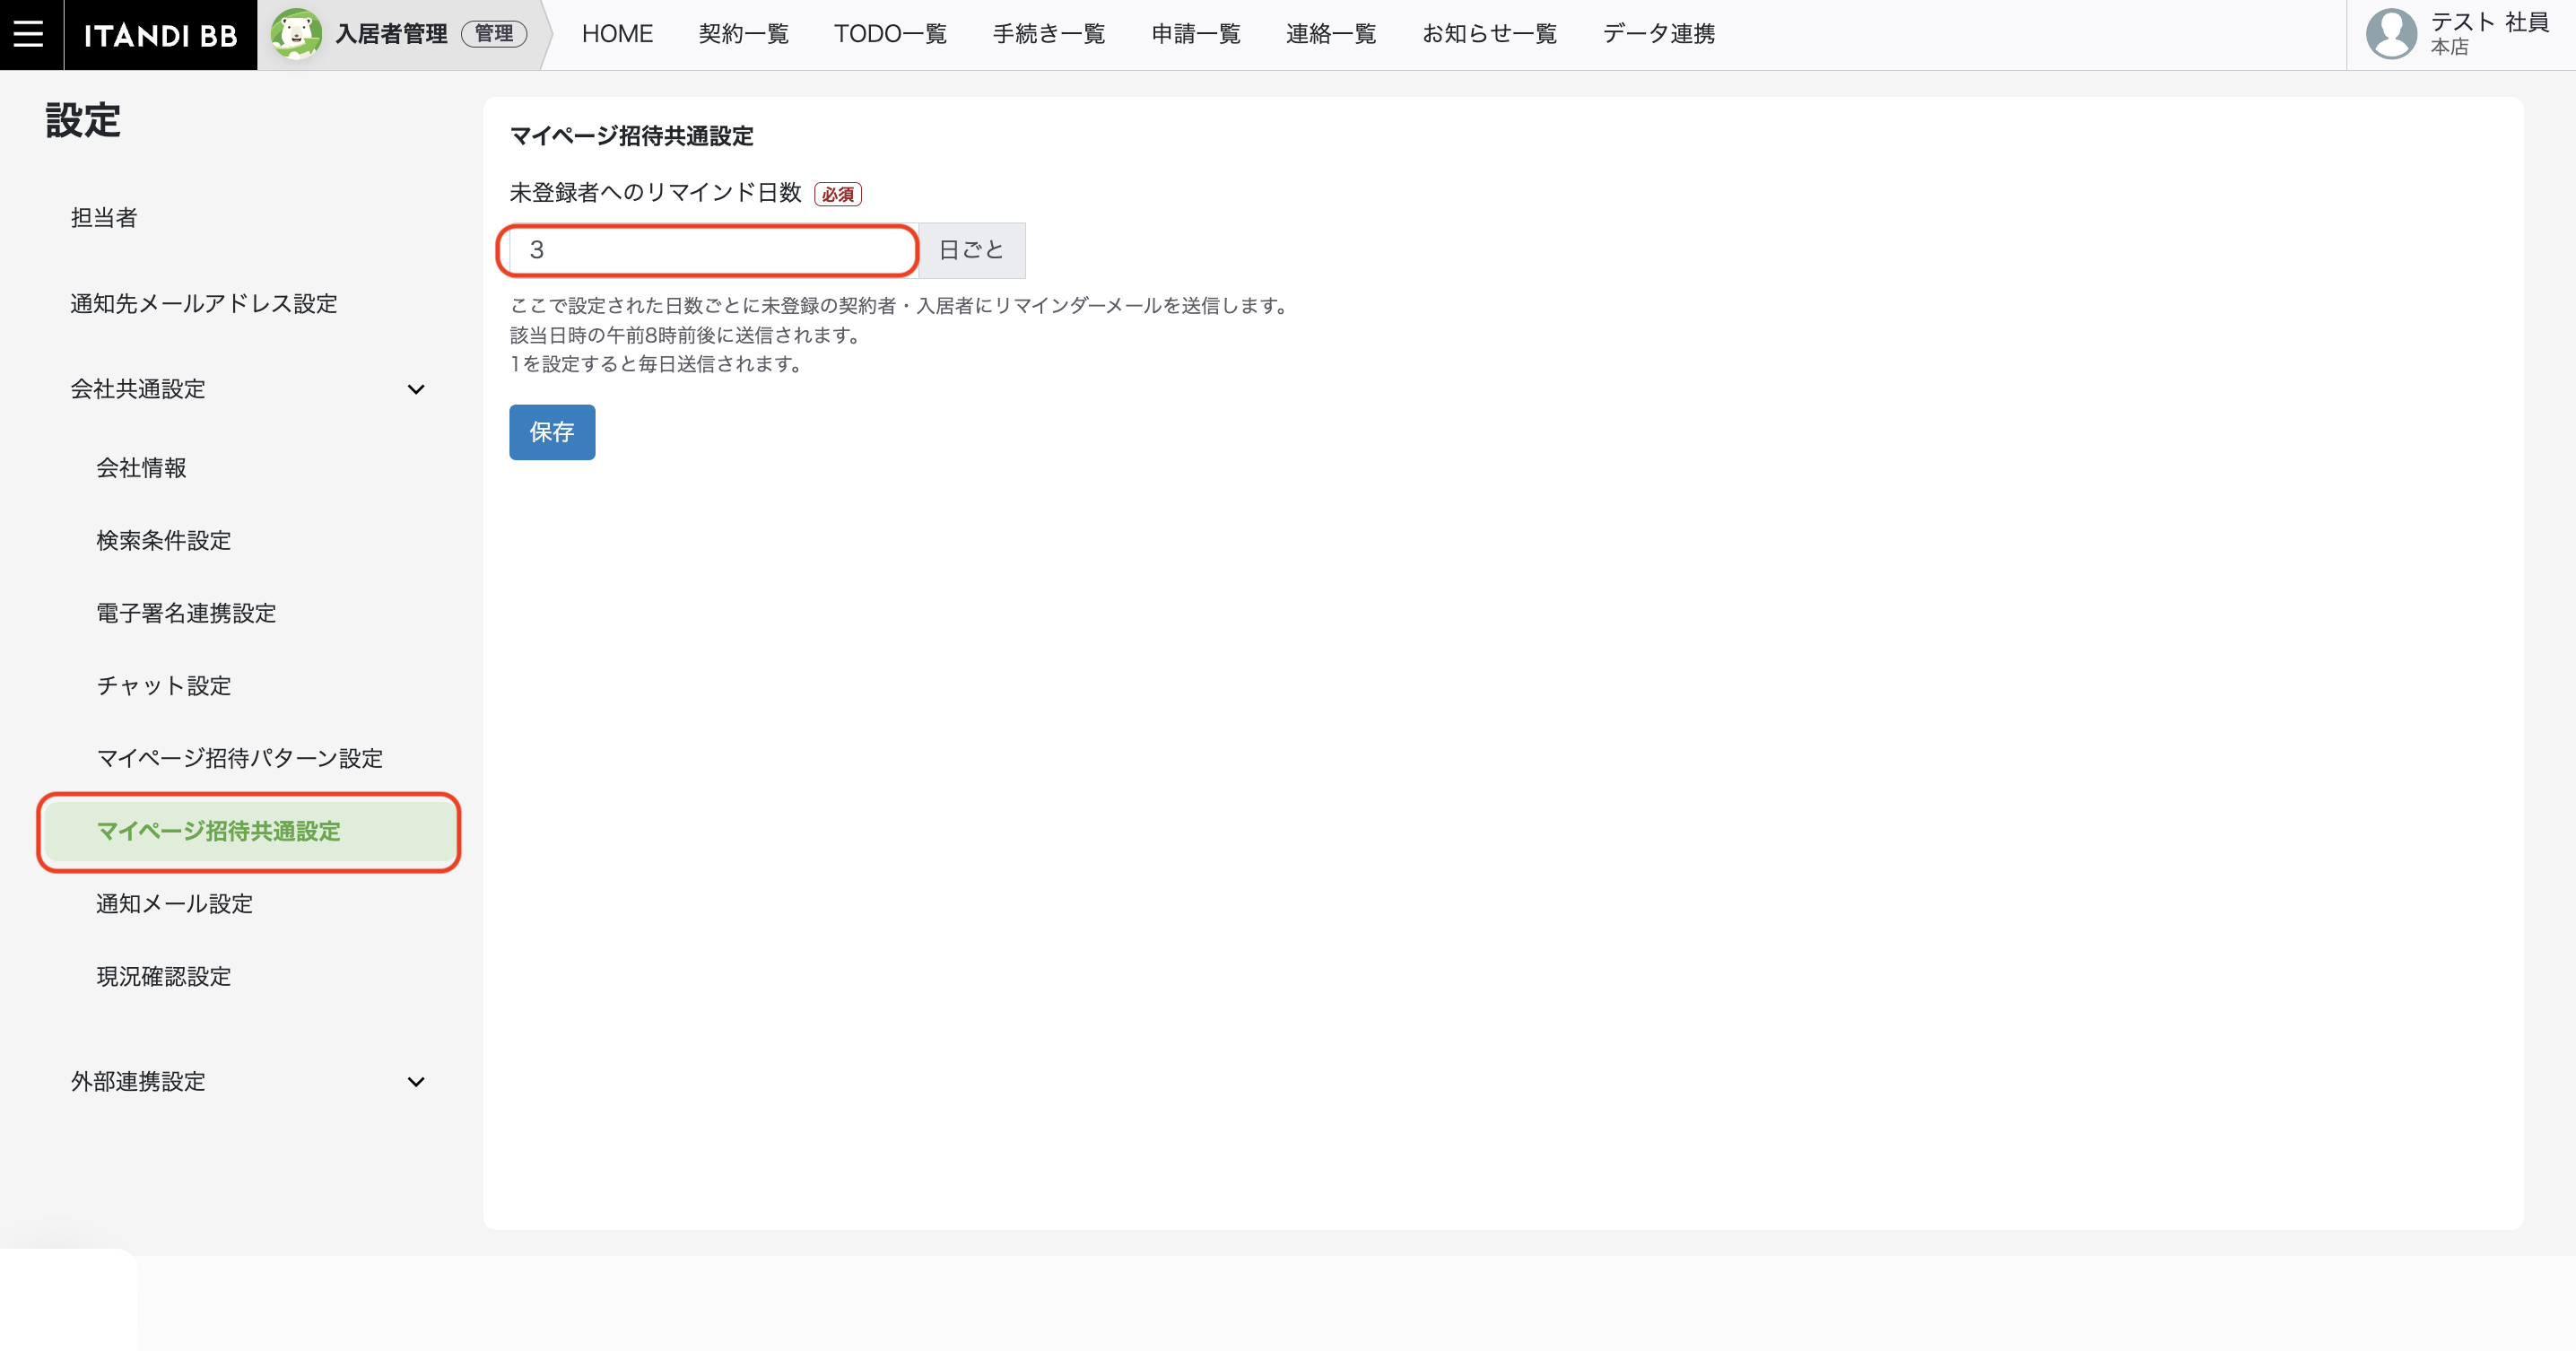Click the 管理 badge

[x=494, y=34]
